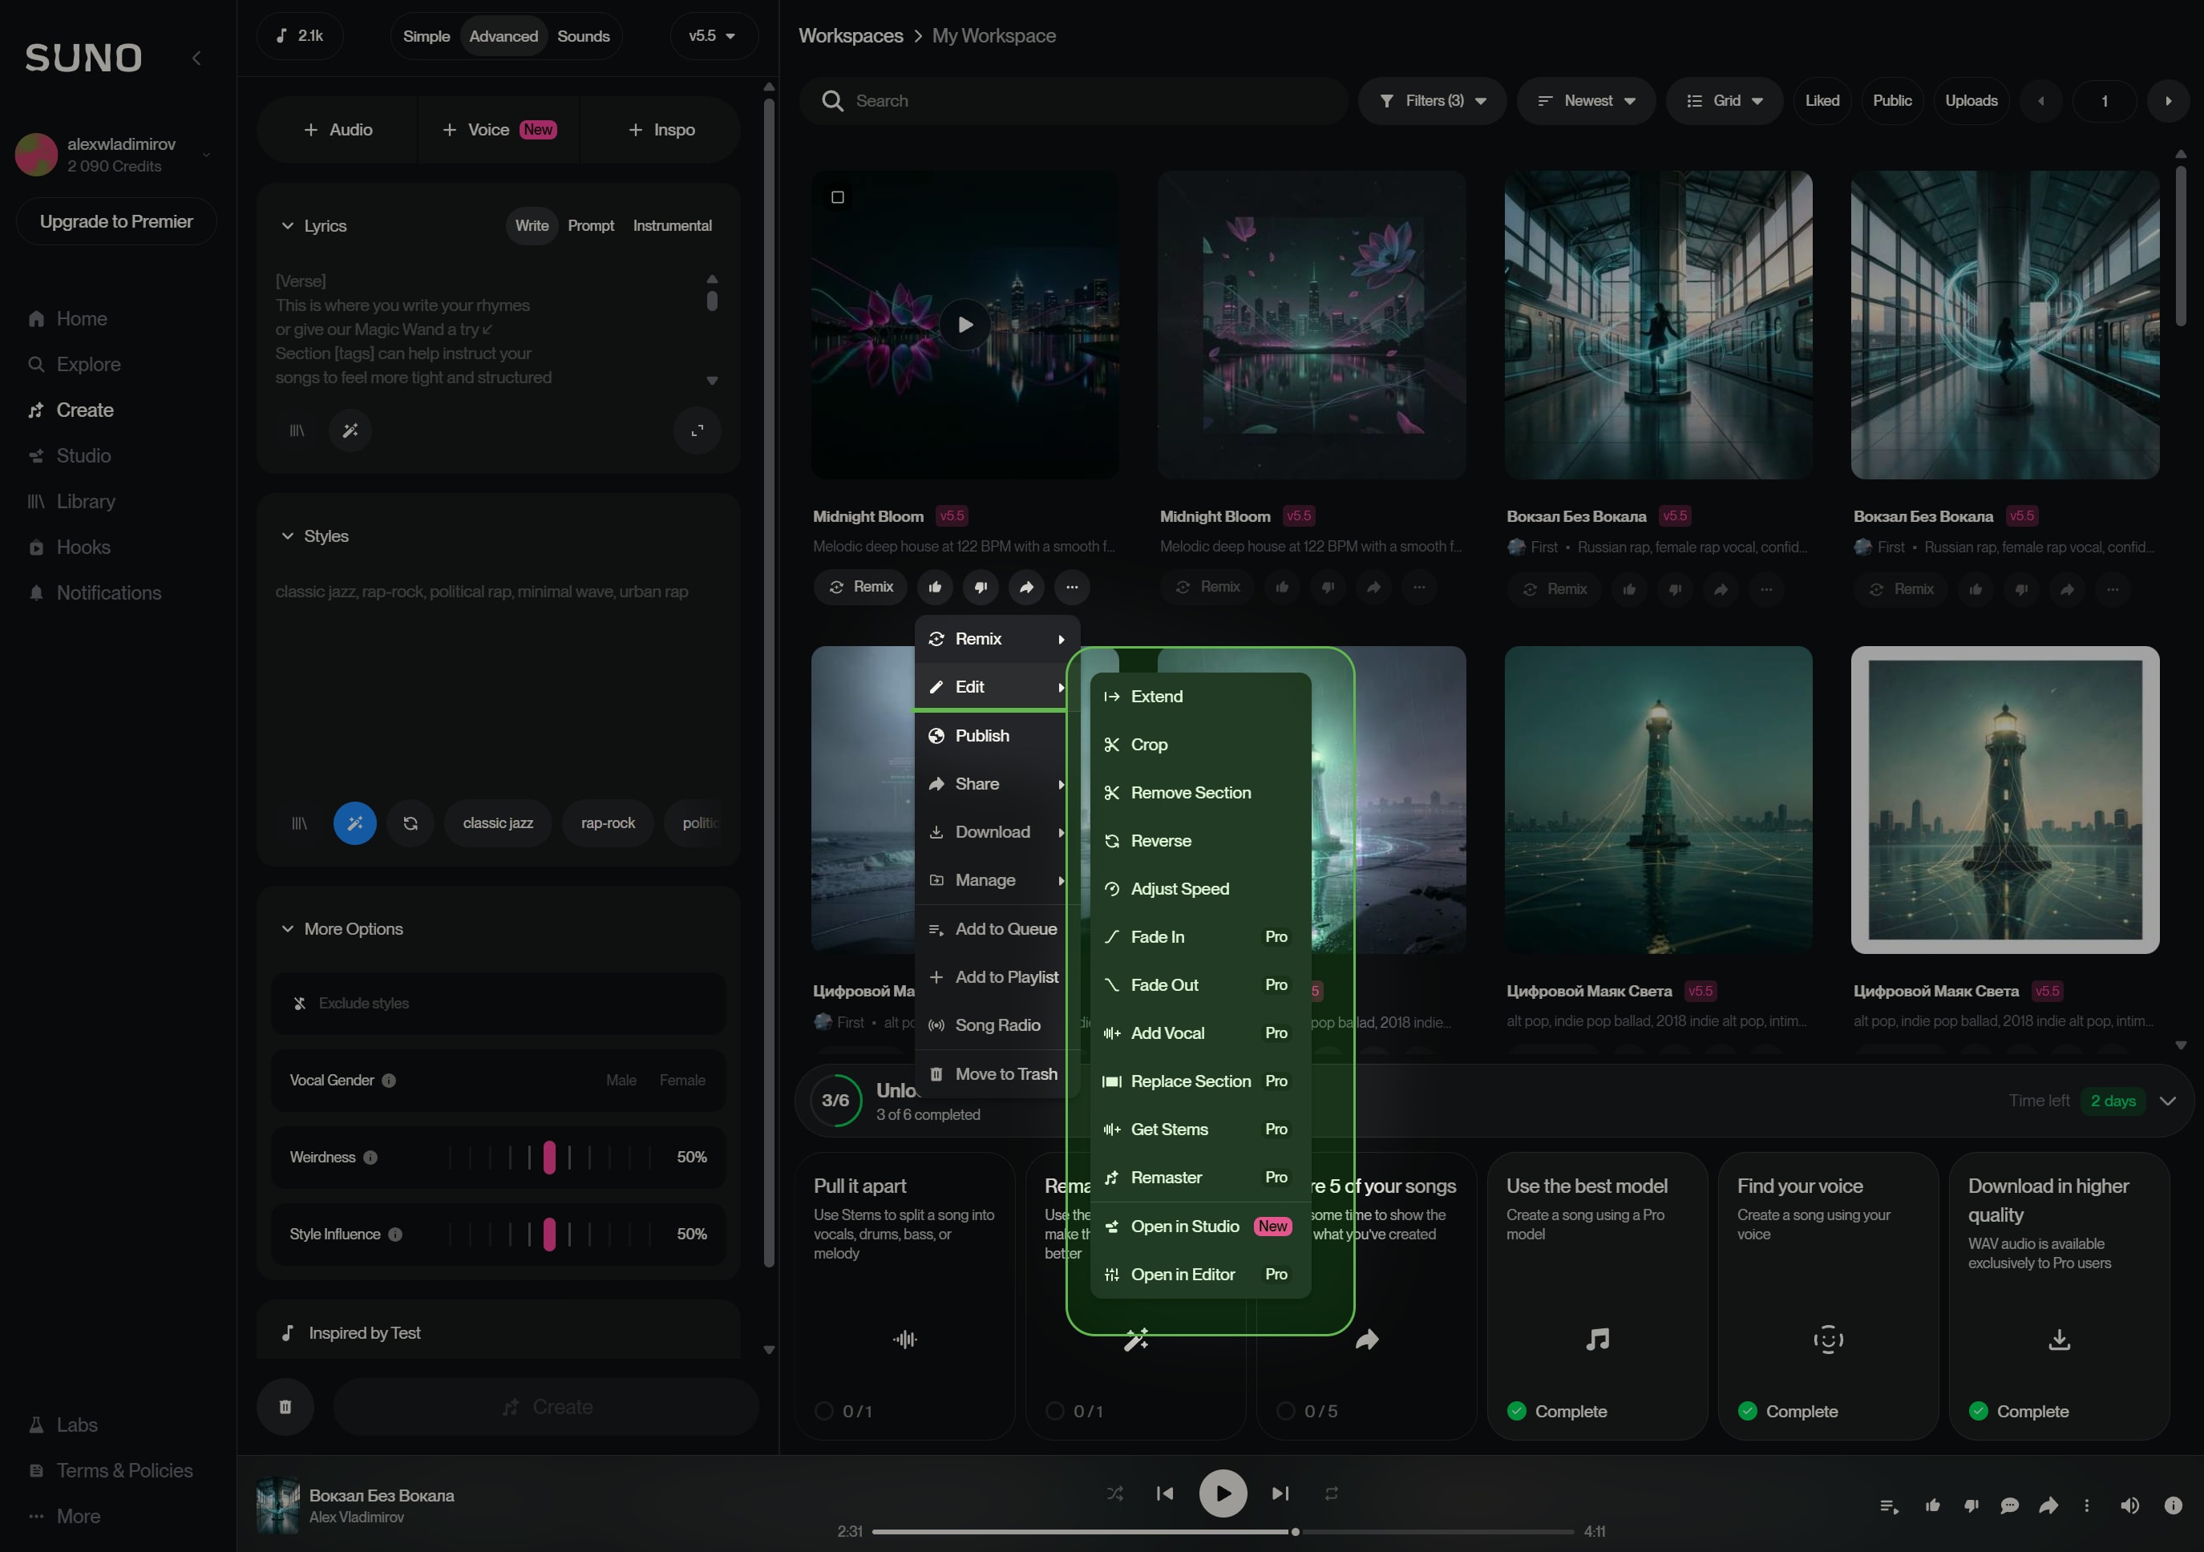Viewport: 2204px width, 1552px height.
Task: Toggle the Public filter
Action: (1892, 101)
